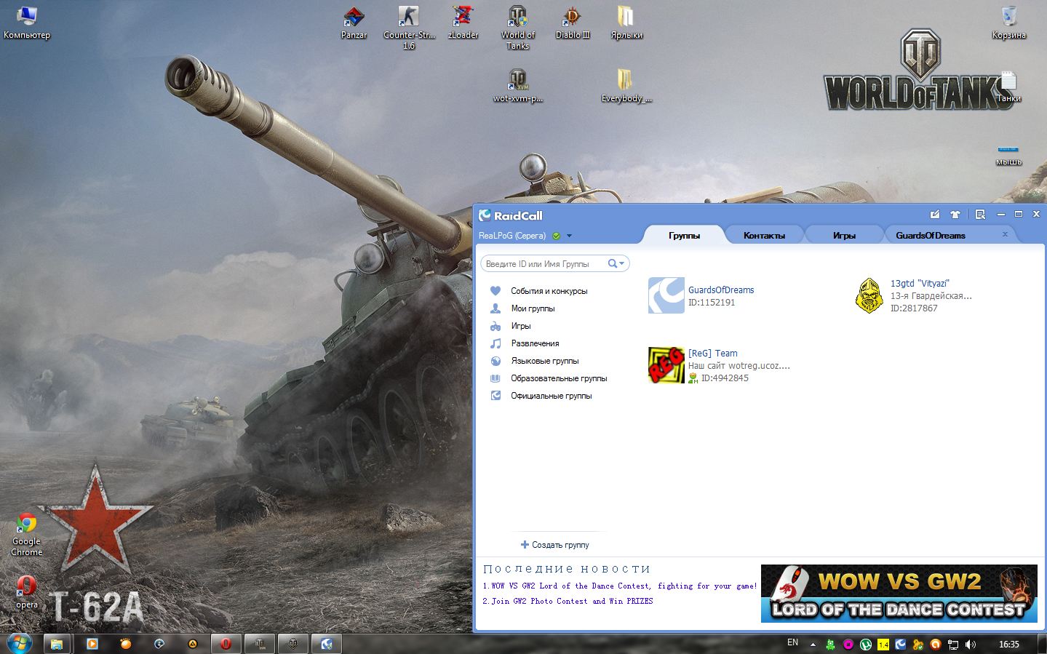Screen dimensions: 1047x654
Task: Click the RaidCall logo in title bar
Action: pyautogui.click(x=510, y=215)
